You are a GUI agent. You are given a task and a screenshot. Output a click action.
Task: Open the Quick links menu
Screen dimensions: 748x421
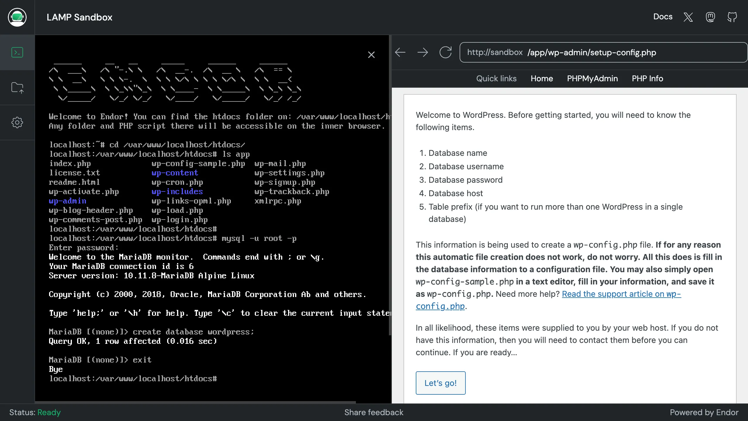[496, 78]
